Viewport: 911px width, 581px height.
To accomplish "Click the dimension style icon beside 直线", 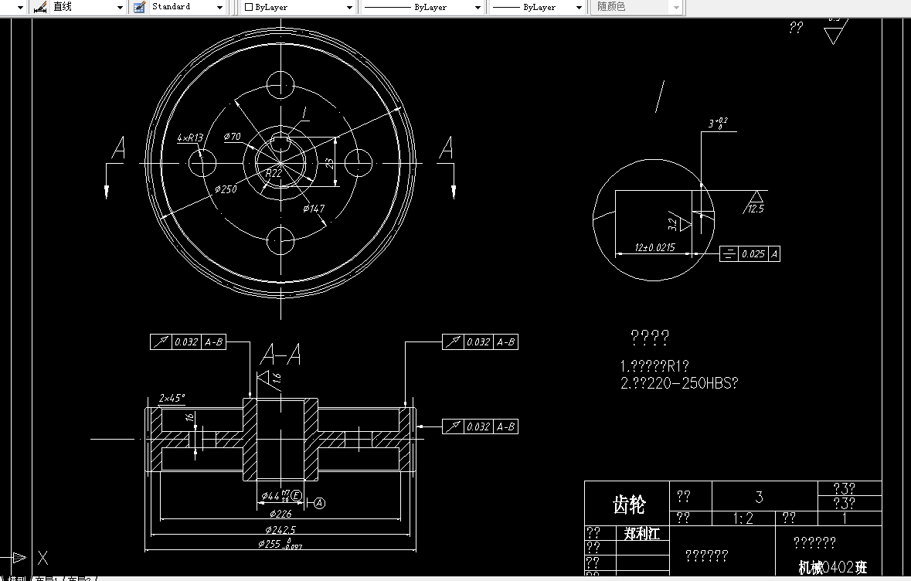I will tap(40, 7).
